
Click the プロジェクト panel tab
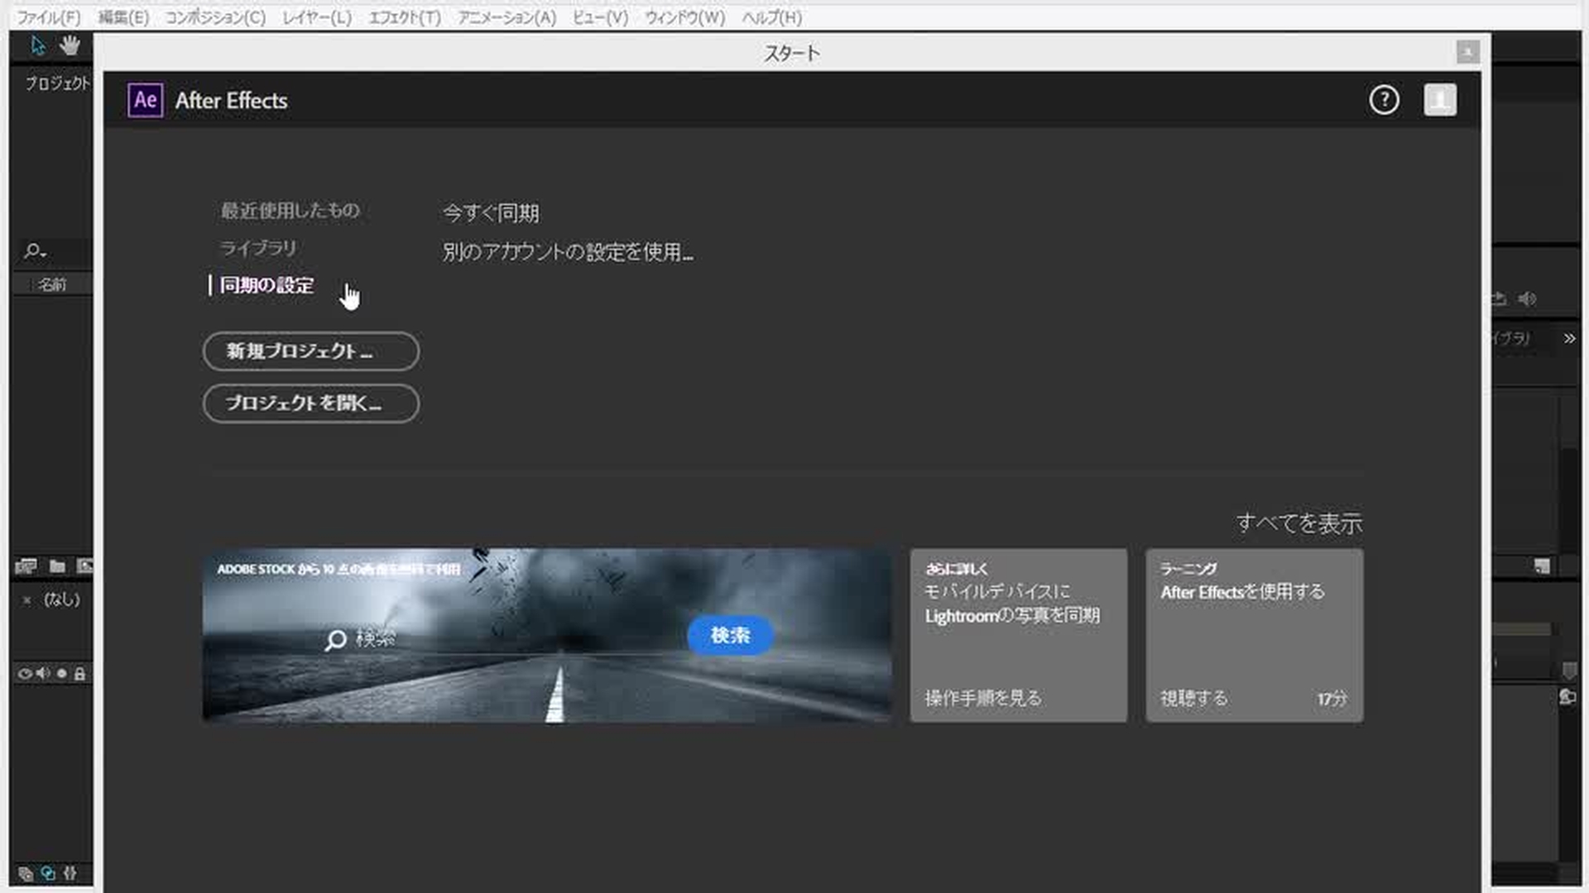click(x=56, y=83)
